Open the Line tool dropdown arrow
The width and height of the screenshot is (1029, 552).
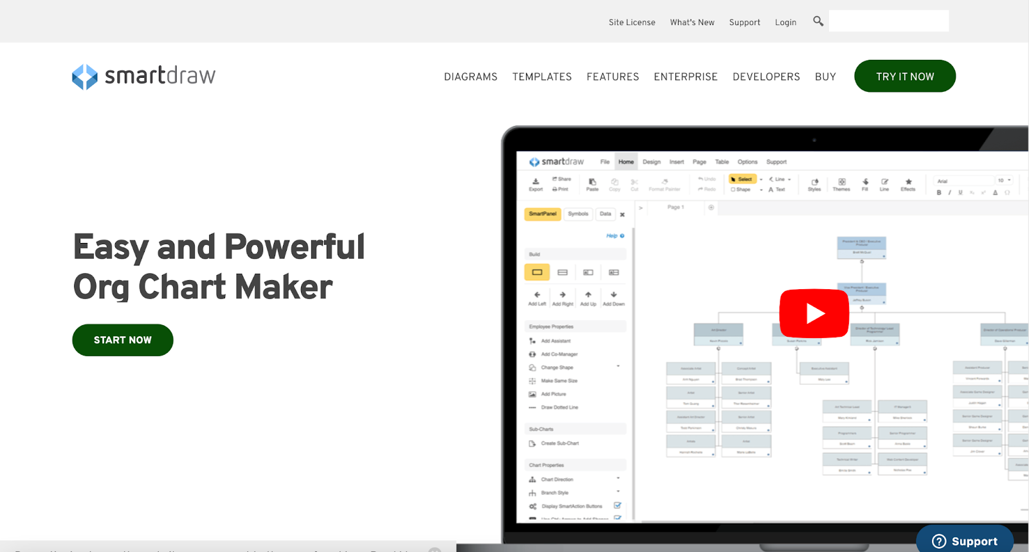pos(789,180)
